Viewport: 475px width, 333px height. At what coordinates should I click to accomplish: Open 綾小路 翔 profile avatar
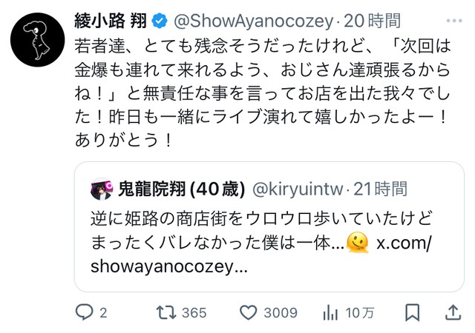(38, 39)
